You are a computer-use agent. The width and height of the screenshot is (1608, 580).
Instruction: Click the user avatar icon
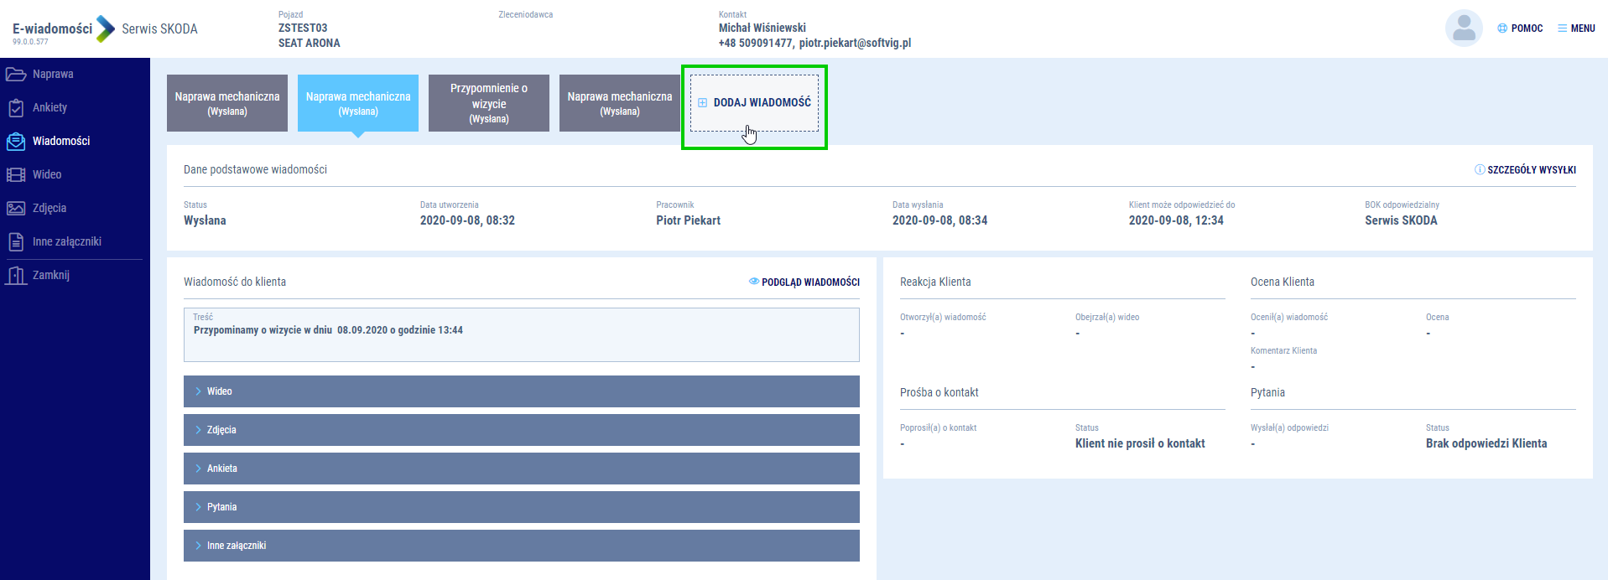(1463, 28)
